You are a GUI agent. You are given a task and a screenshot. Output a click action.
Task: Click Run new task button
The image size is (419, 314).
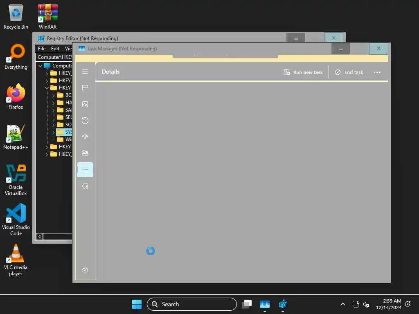tap(303, 72)
